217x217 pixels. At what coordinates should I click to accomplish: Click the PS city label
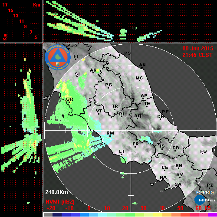tap(128, 53)
